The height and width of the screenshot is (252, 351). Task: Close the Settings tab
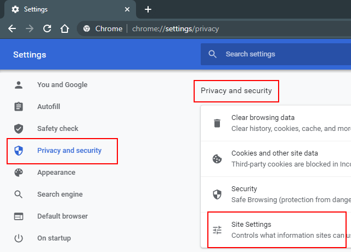(x=127, y=9)
